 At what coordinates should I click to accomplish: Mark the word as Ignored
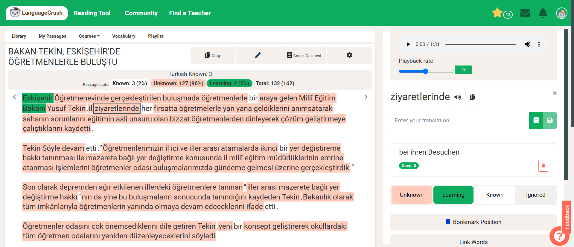535,195
